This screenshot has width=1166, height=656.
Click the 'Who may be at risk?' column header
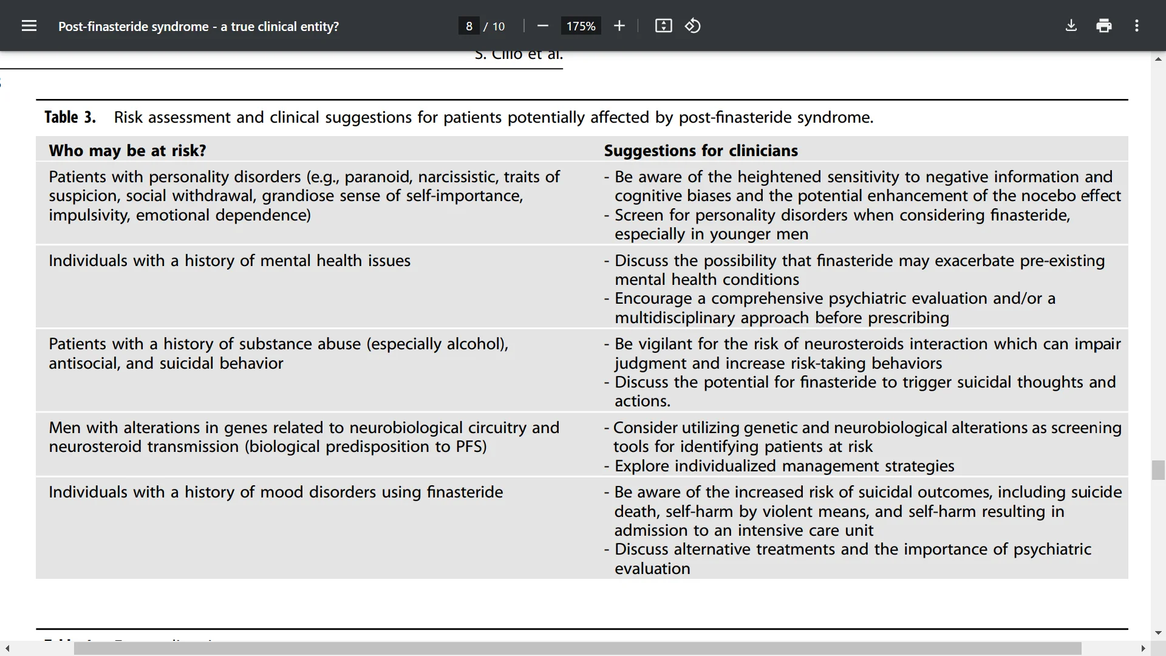[128, 151]
